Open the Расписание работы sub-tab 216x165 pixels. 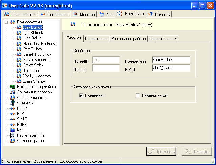pyautogui.click(x=128, y=39)
